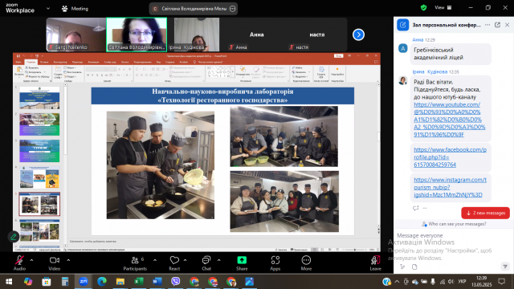The image size is (514, 289).
Task: Switch the УКР keyboard language indicator
Action: point(462,282)
